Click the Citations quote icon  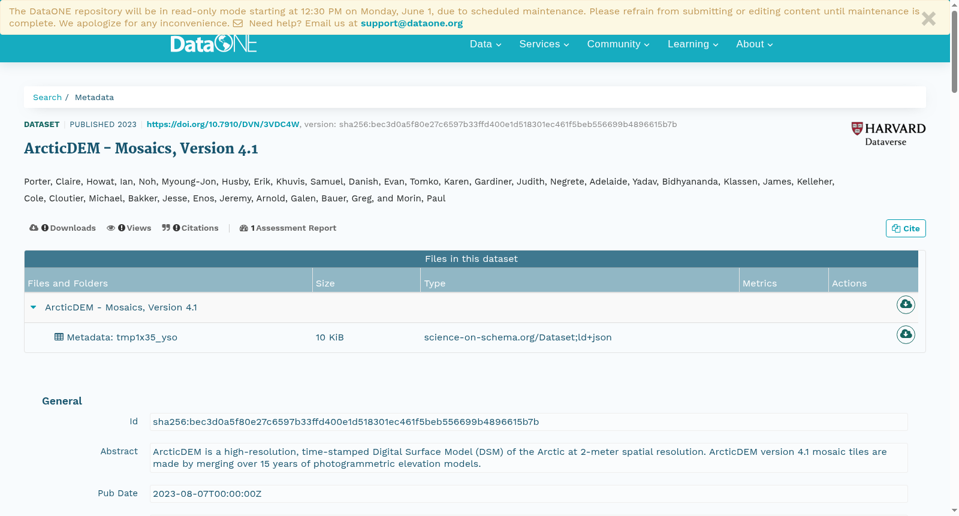click(x=166, y=228)
